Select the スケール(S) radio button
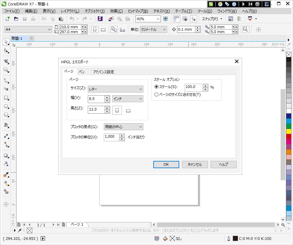 (x=156, y=87)
